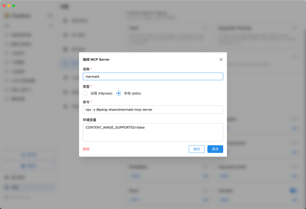Click the green macOS fullscreen button

(x=14, y=6)
